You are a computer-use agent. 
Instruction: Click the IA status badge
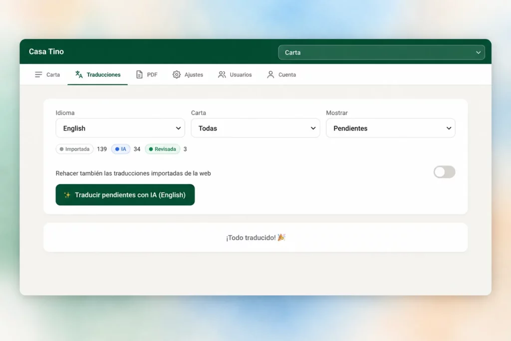[121, 149]
